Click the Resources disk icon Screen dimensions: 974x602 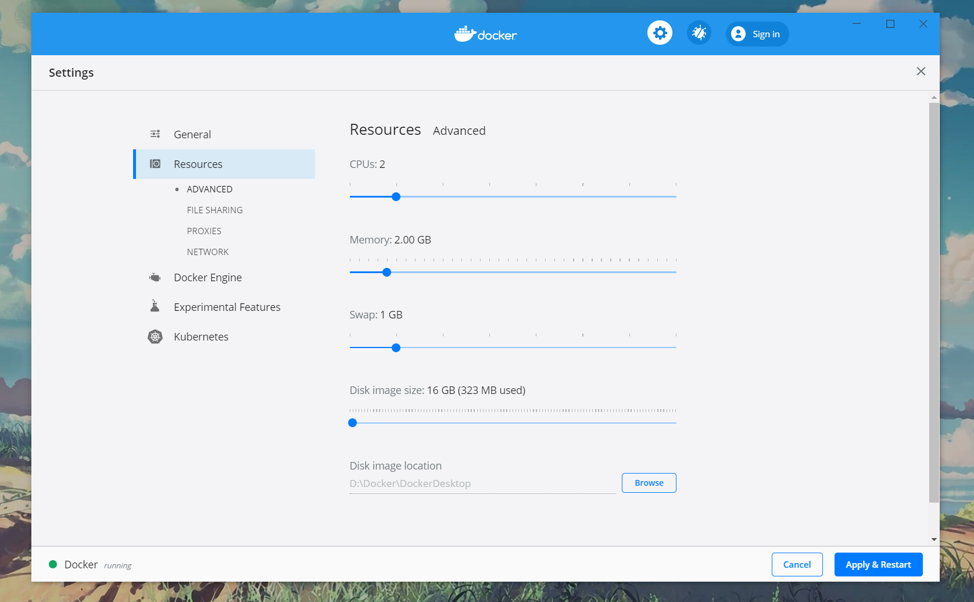click(x=155, y=164)
